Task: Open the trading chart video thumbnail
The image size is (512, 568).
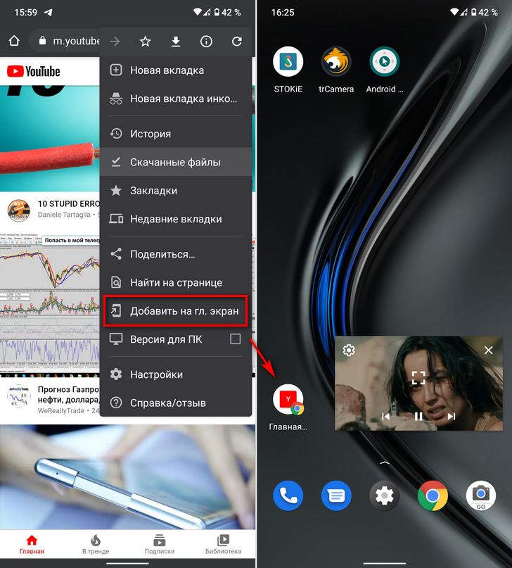Action: [x=50, y=305]
